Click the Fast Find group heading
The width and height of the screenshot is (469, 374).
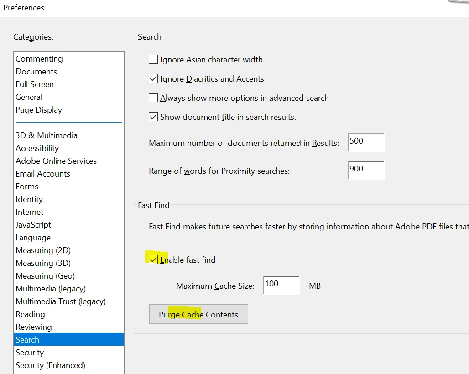click(153, 205)
